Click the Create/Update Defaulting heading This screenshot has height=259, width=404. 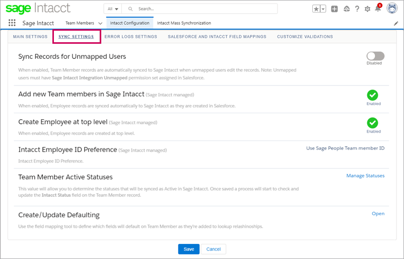click(x=59, y=215)
